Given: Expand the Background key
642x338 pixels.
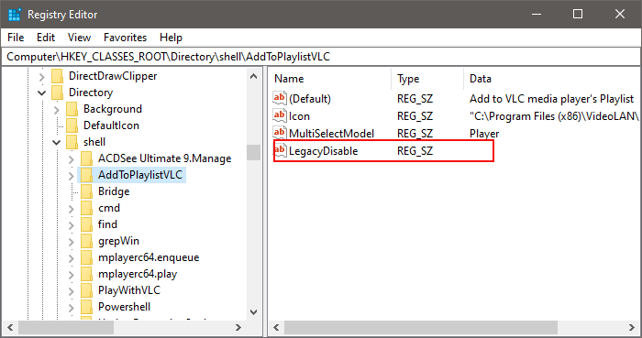Looking at the screenshot, I should pyautogui.click(x=57, y=110).
